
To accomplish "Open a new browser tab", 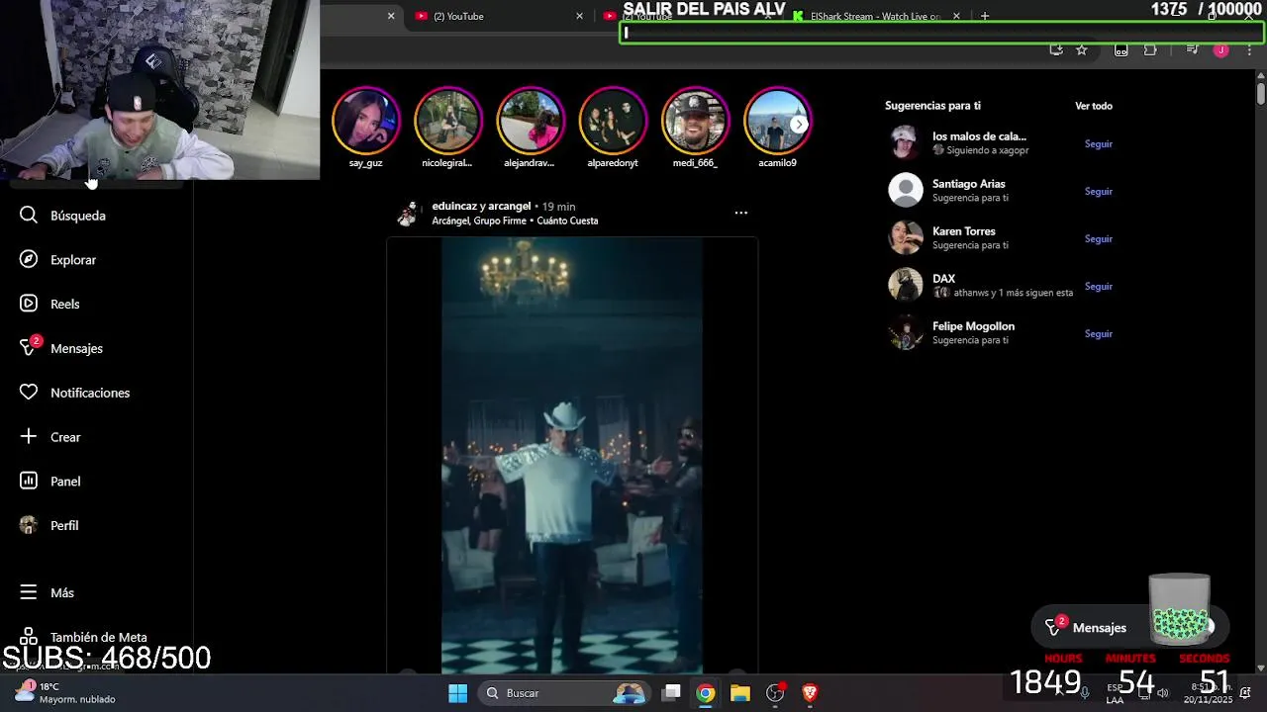I will click(984, 16).
